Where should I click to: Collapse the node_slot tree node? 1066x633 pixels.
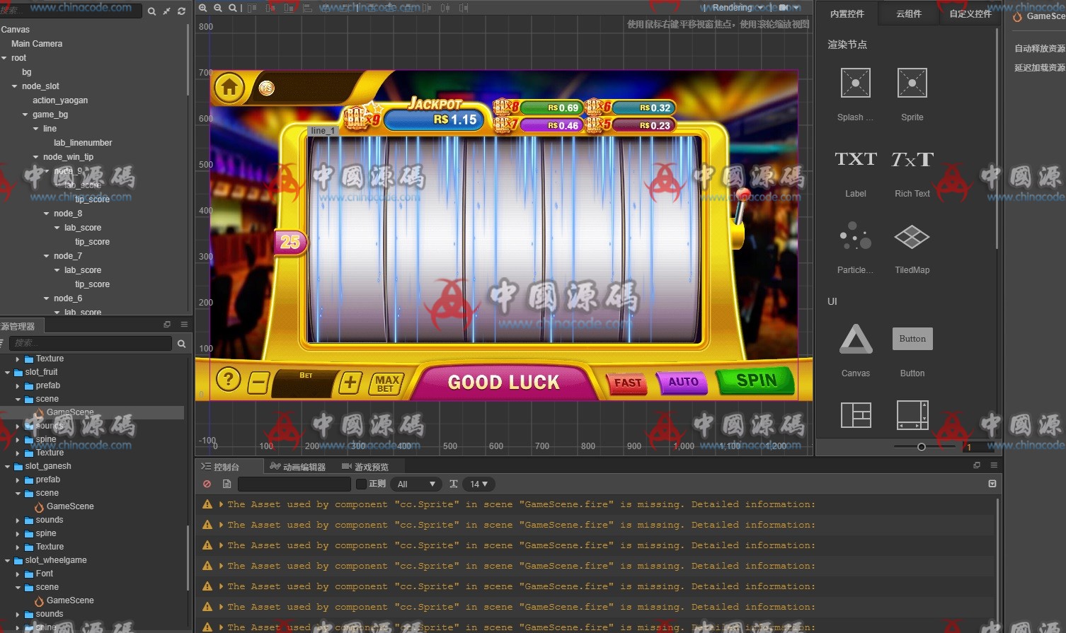(x=14, y=86)
